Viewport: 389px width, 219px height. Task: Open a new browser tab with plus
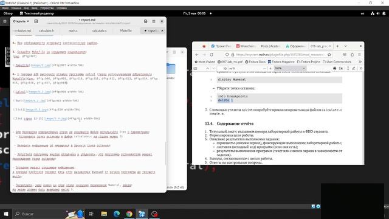point(337,46)
